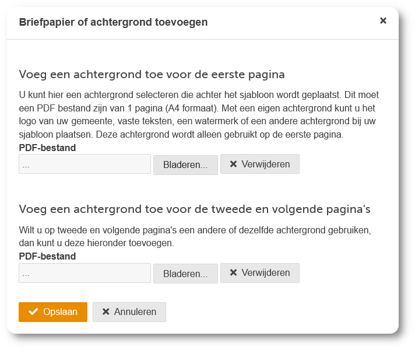Focus the PDF-bestand field for following pages
Image resolution: width=415 pixels, height=350 pixels.
click(85, 273)
